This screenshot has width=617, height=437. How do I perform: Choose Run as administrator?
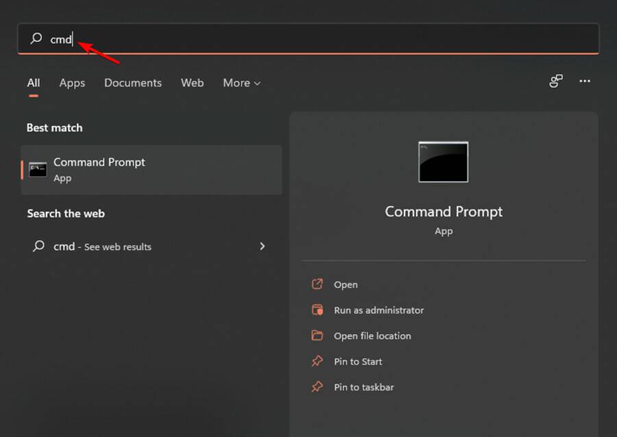[378, 310]
